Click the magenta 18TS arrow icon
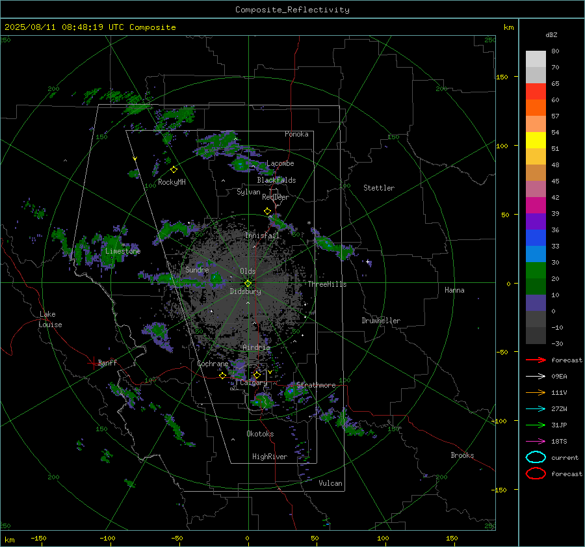Image resolution: width=585 pixels, height=547 pixels. 536,442
